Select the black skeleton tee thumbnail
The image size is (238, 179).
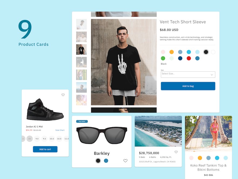tap(81, 50)
